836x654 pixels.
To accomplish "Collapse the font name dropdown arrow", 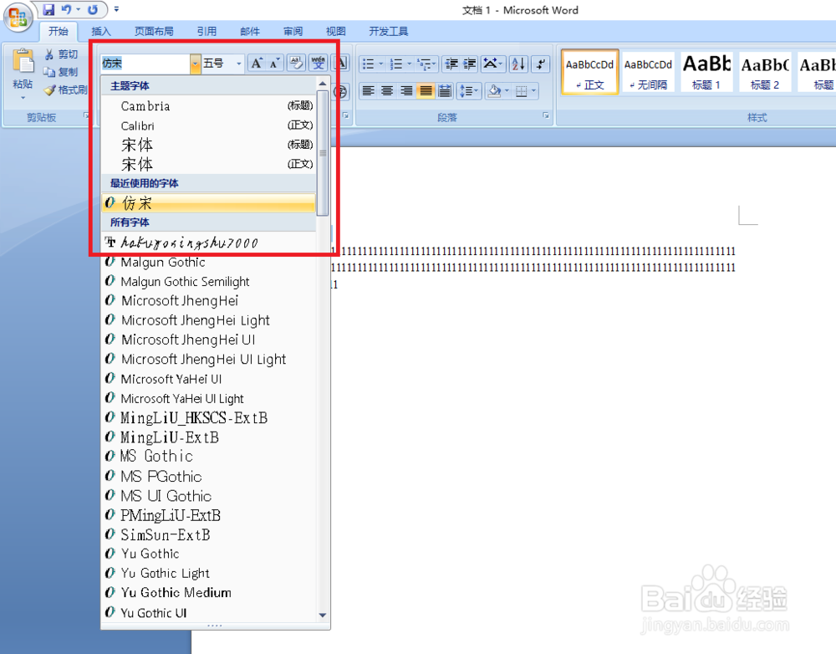I will pos(195,64).
